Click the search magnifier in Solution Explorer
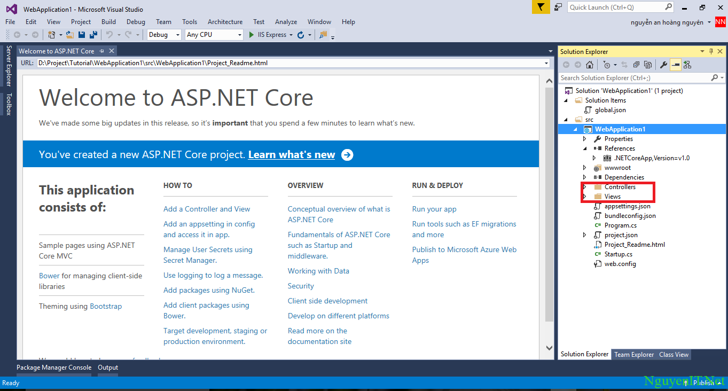Image resolution: width=728 pixels, height=391 pixels. click(715, 78)
